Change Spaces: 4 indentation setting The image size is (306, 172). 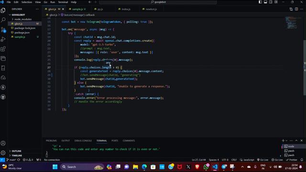214,160
